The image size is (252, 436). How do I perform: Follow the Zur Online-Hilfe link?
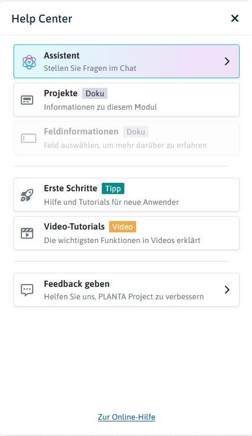tap(127, 417)
